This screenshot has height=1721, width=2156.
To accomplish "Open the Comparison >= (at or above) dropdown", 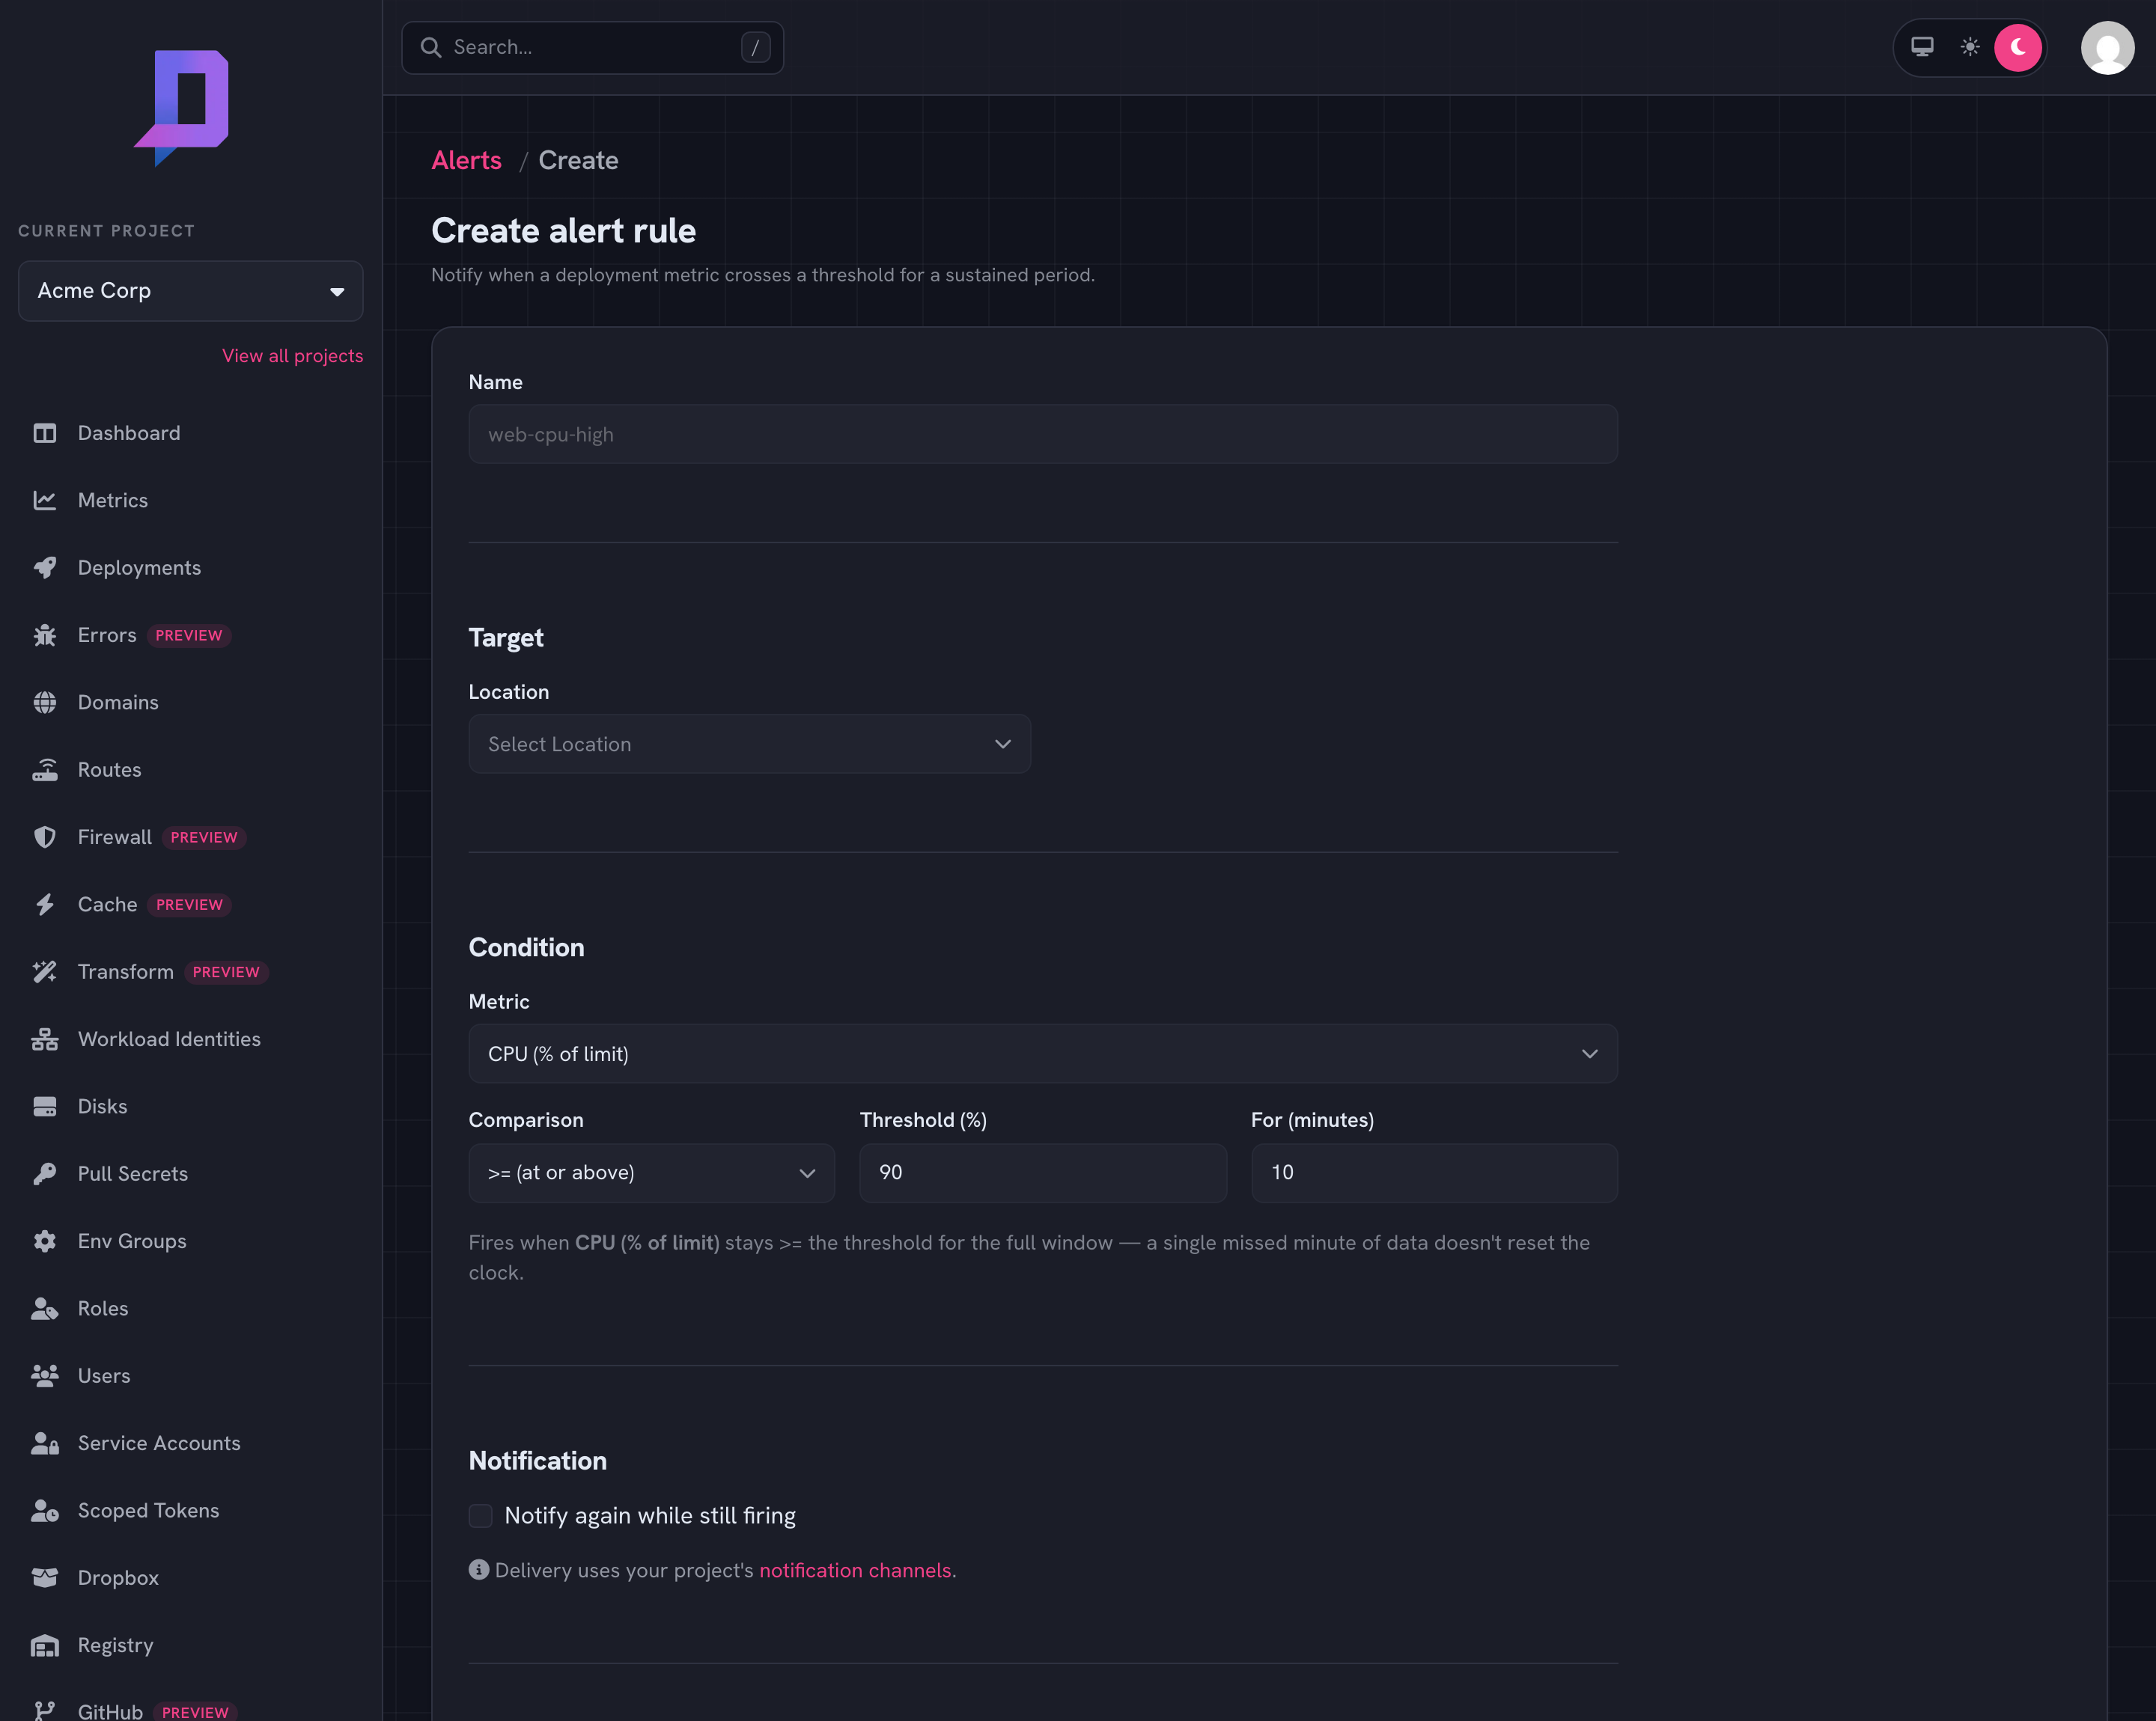I will click(651, 1173).
